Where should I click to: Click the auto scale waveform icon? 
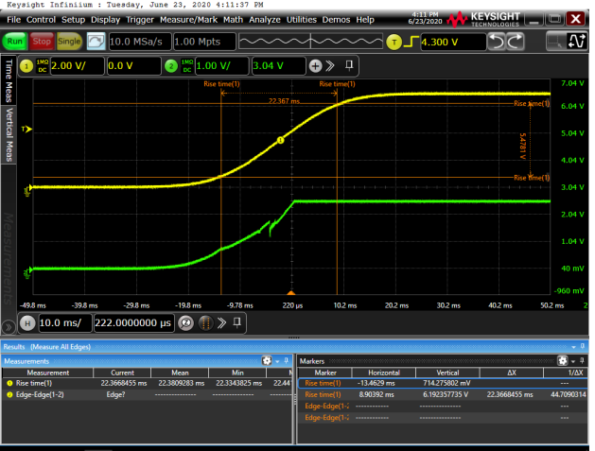tap(96, 42)
